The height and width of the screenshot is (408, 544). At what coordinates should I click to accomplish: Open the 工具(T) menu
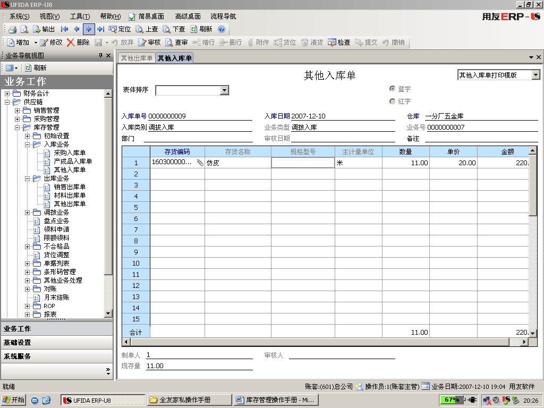pyautogui.click(x=80, y=16)
